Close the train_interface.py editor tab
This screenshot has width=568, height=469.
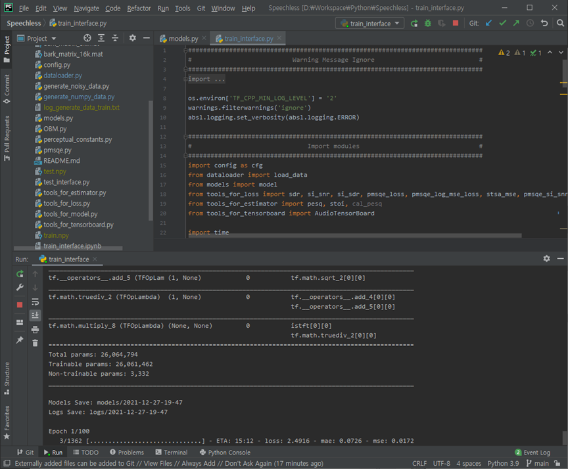(279, 37)
